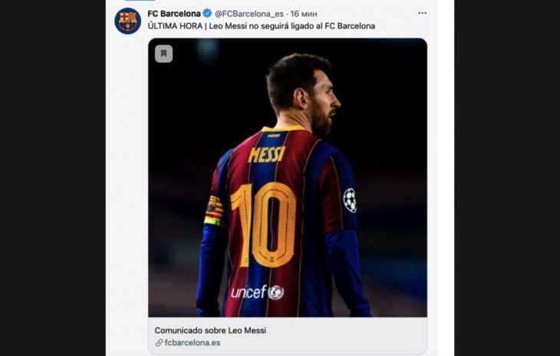The width and height of the screenshot is (560, 356).
Task: Click the FC Barcelona crest avatar
Action: pos(127,21)
